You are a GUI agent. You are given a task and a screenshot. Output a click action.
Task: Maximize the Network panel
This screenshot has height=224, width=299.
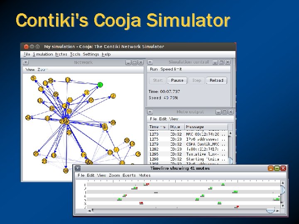[x=135, y=62]
